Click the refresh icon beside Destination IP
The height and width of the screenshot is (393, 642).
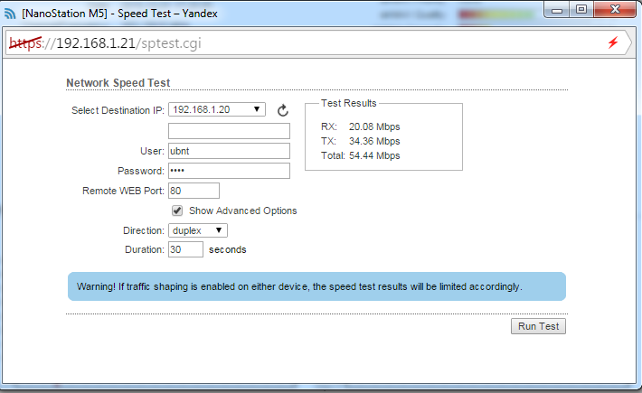[282, 110]
